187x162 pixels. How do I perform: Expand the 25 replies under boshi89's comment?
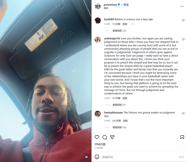click(x=119, y=31)
